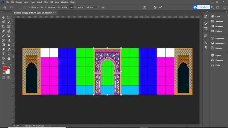
Task: Open the Layer menu
Action: (26, 2)
